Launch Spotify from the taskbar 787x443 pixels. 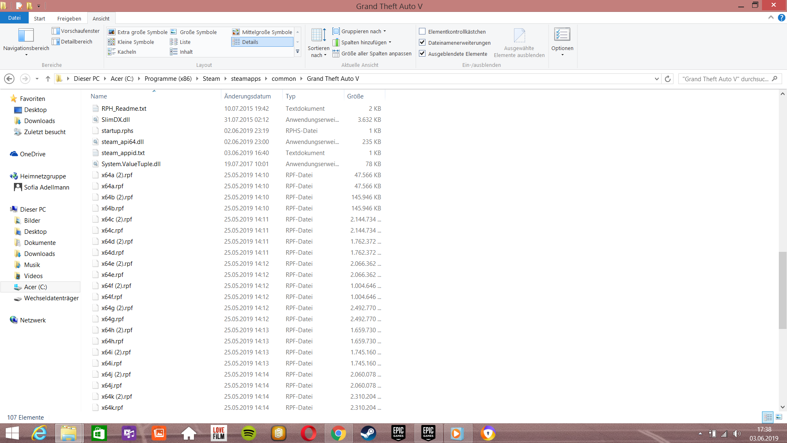click(249, 433)
